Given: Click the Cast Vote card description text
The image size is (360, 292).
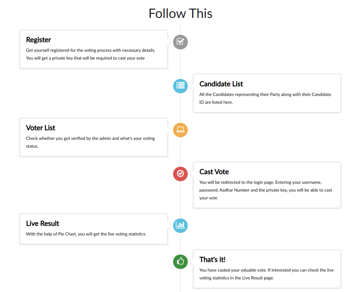Looking at the screenshot, I should point(266,190).
